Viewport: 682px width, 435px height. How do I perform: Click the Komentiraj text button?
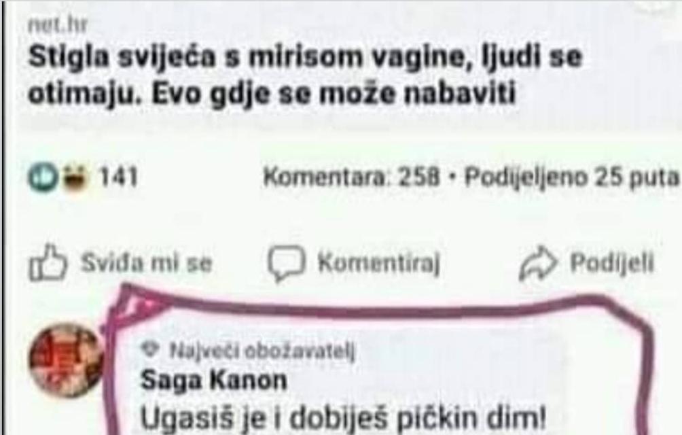(379, 263)
